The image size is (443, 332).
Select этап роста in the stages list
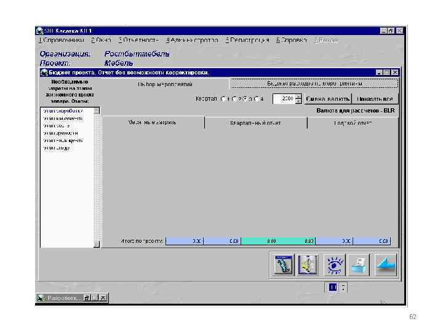coord(57,125)
